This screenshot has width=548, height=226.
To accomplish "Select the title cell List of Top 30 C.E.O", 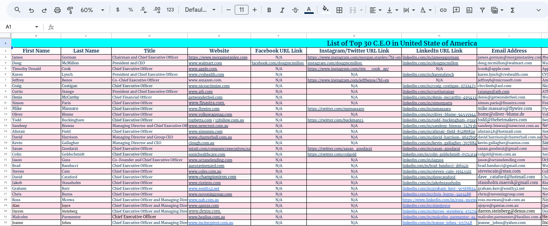I will [402, 43].
